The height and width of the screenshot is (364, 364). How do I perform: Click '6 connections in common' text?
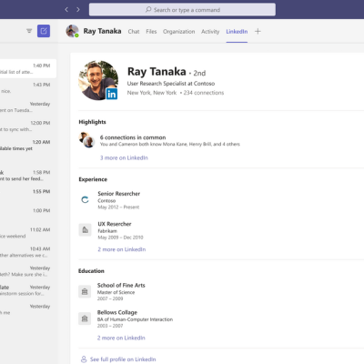[133, 137]
